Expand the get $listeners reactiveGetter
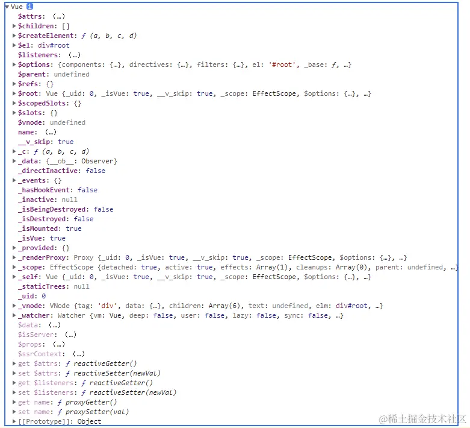470x428 pixels. 14,383
